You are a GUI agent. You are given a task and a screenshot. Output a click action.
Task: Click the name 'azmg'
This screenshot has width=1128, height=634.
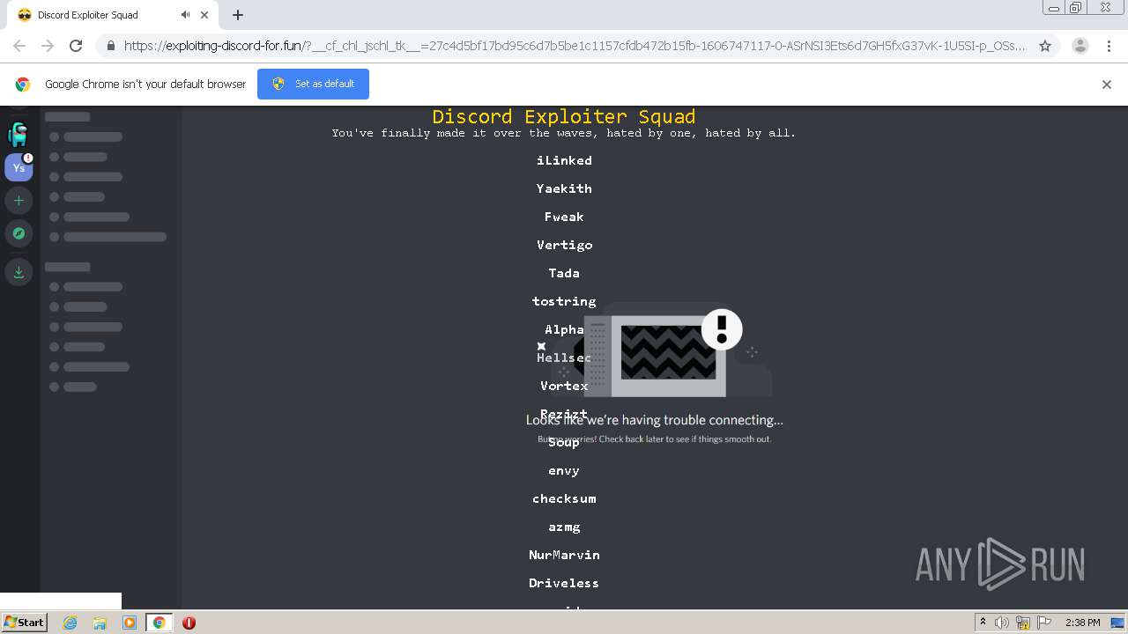564,527
